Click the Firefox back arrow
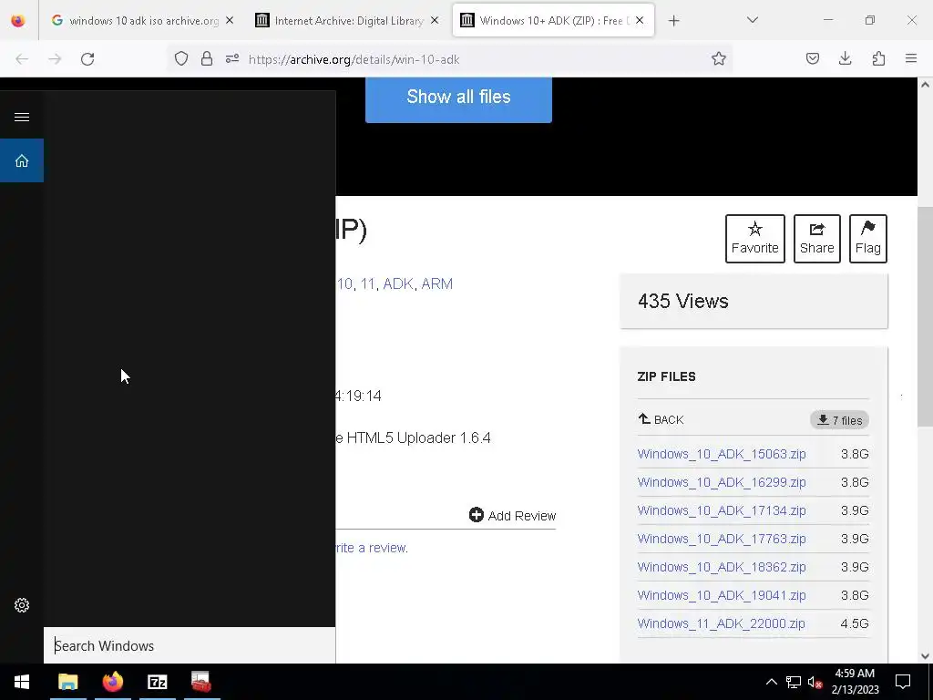This screenshot has height=700, width=933. 22,59
